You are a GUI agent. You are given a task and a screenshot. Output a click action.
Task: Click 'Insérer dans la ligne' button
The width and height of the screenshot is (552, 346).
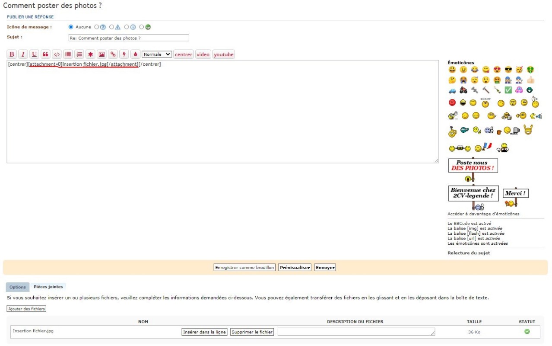204,332
